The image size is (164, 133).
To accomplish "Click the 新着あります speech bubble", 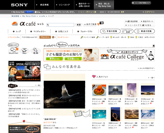I will coord(13,45).
